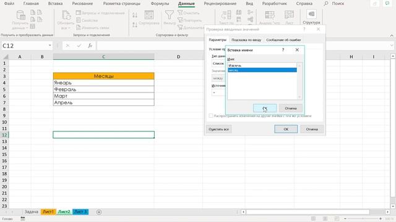Open the Разметка страницы tab
396x222 pixels.
click(122, 4)
